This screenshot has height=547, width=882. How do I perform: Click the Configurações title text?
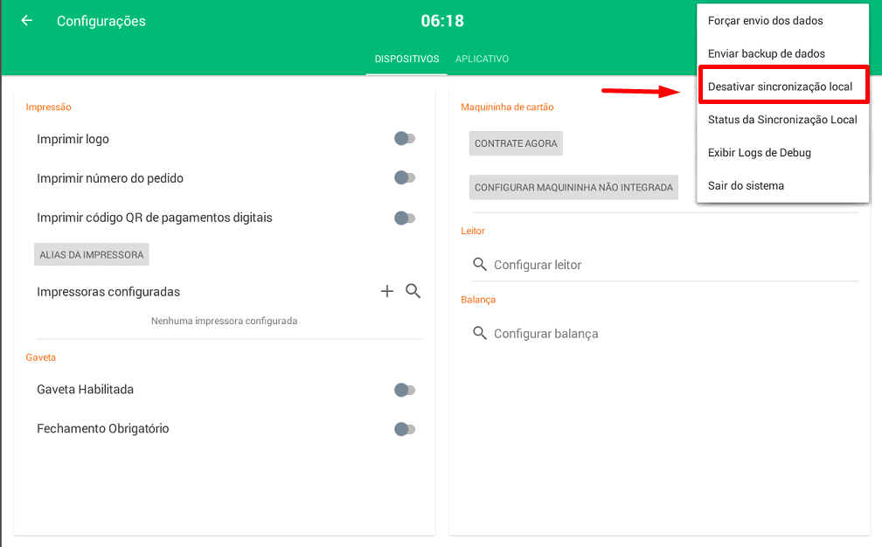101,21
